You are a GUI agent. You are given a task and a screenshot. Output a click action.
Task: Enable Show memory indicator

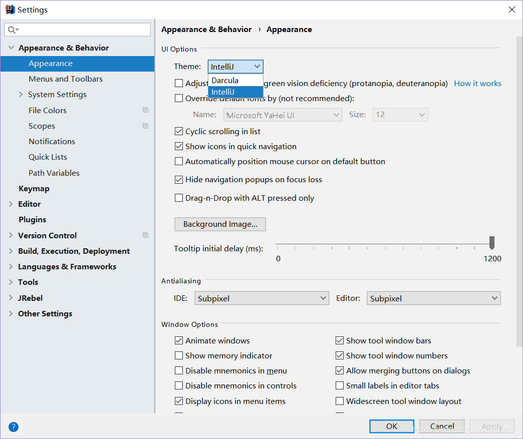point(179,355)
